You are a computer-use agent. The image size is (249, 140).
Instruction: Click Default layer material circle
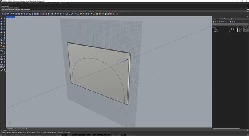237,29
